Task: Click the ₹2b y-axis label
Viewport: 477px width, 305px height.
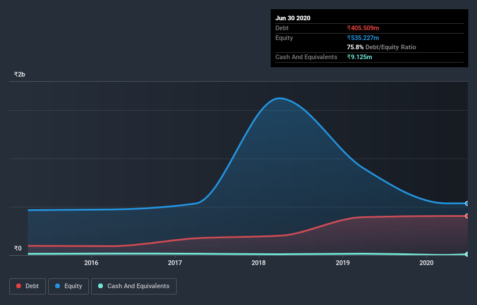Action: click(x=20, y=74)
